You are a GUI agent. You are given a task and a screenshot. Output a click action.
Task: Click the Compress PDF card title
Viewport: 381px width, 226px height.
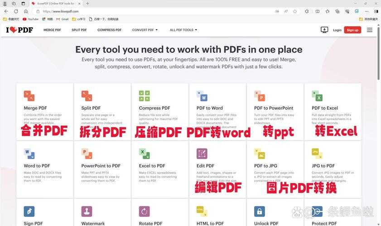[154, 108]
